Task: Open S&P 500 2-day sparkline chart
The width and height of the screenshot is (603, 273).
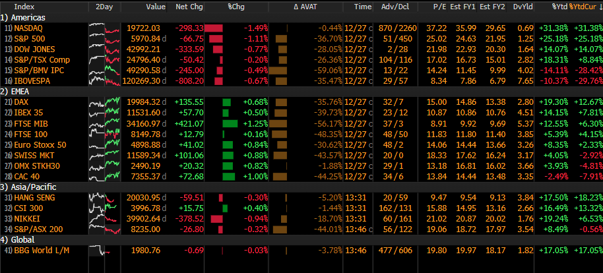Action: 105,39
